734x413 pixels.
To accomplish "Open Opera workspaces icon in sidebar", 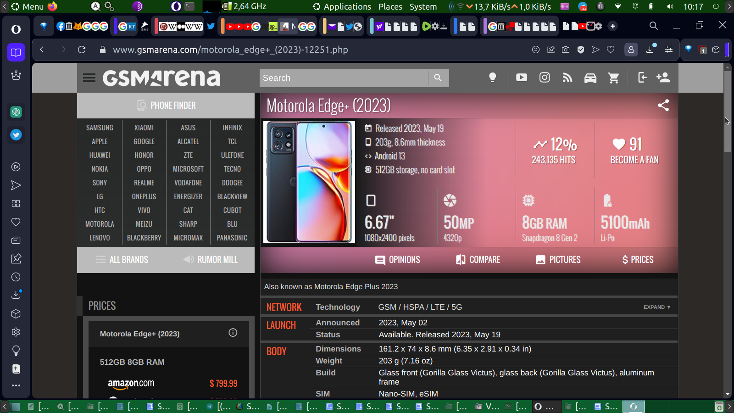I will [x=16, y=52].
